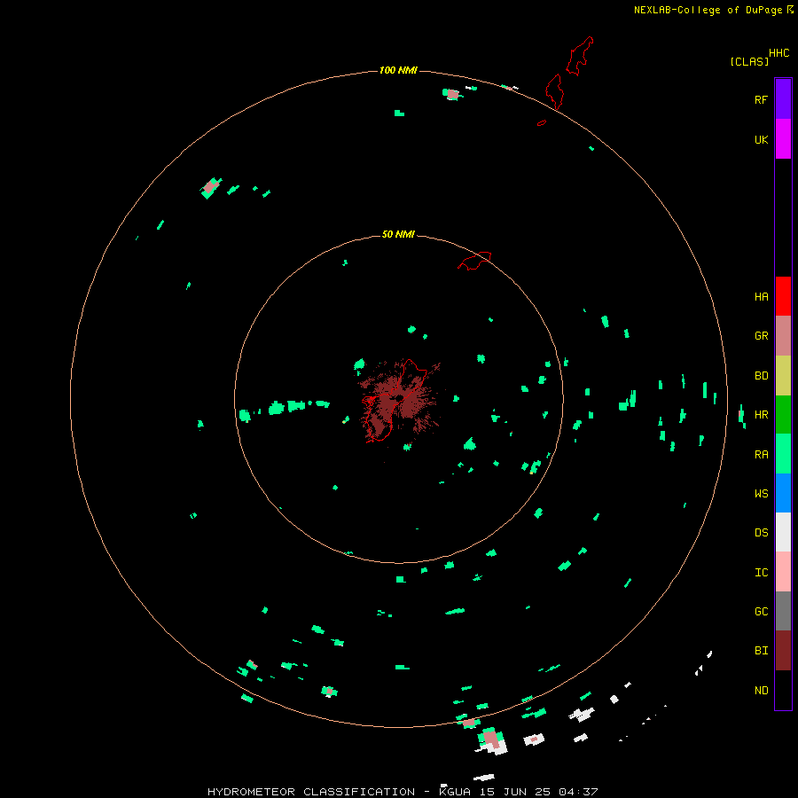The width and height of the screenshot is (798, 798).
Task: Click the ND black legend swatch
Action: point(783,690)
